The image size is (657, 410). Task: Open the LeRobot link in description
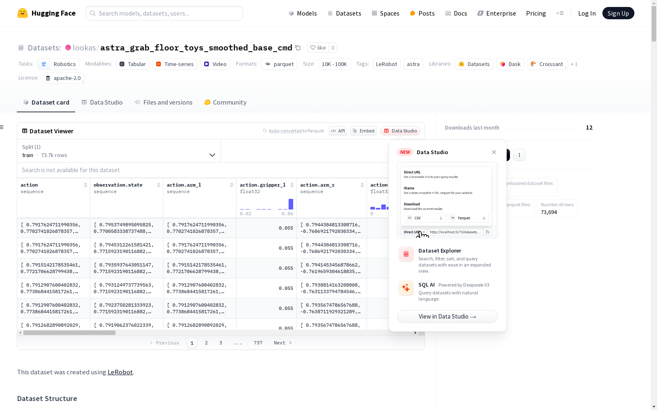(x=120, y=372)
